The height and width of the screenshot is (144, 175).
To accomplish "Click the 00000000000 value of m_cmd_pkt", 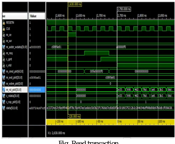I will tap(37, 71).
